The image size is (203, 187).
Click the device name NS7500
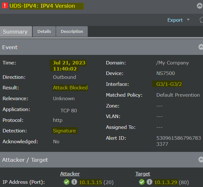[166, 73]
